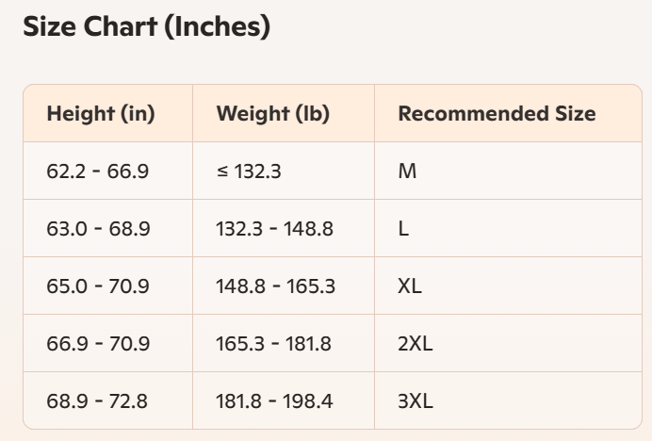The height and width of the screenshot is (441, 652).
Task: Click the word "(Inches)" in the title
Action: point(218,27)
